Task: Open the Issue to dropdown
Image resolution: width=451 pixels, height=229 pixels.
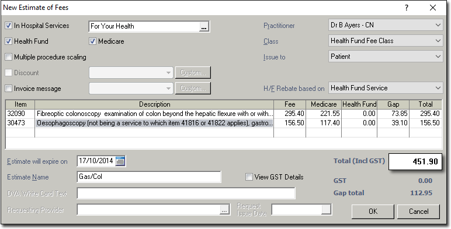Action: (386, 57)
